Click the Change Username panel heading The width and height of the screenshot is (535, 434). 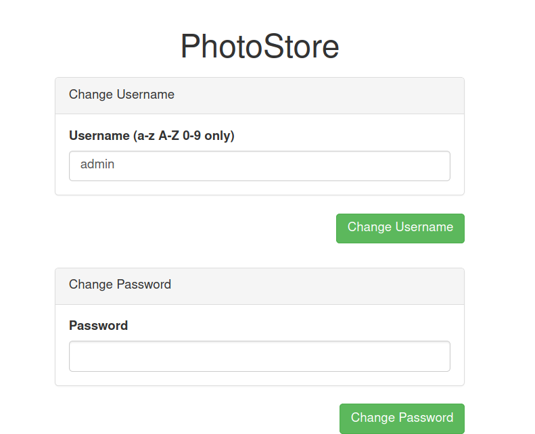(122, 95)
